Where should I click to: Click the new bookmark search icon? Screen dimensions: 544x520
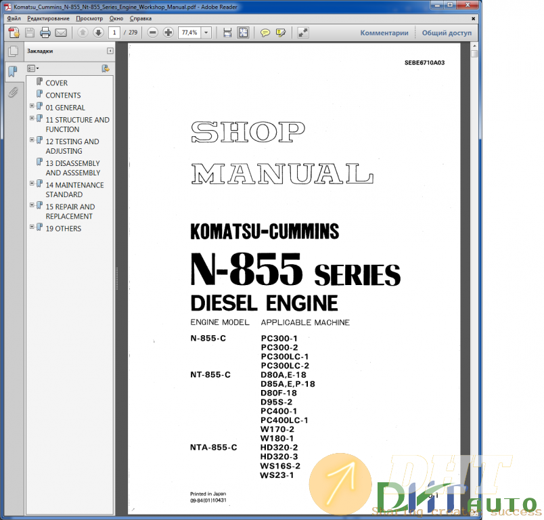[106, 68]
